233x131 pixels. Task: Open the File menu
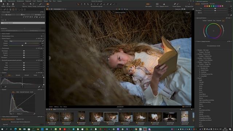(5, 1)
